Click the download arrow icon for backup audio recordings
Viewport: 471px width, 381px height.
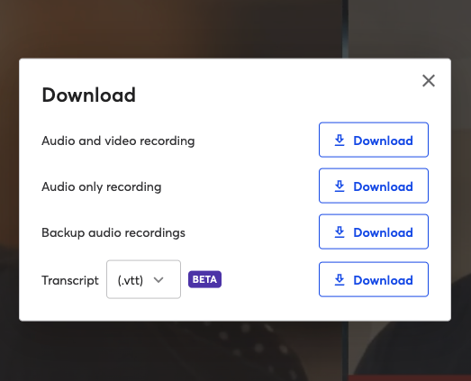click(340, 232)
